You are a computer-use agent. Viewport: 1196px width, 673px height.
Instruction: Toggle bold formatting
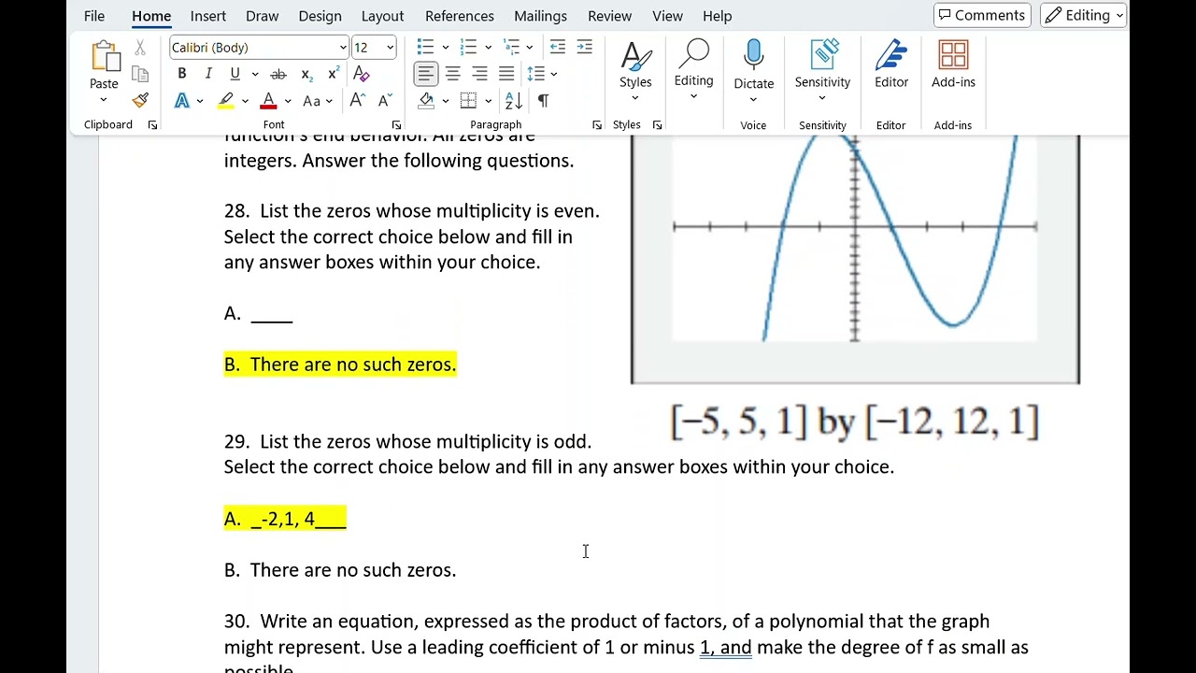[181, 74]
